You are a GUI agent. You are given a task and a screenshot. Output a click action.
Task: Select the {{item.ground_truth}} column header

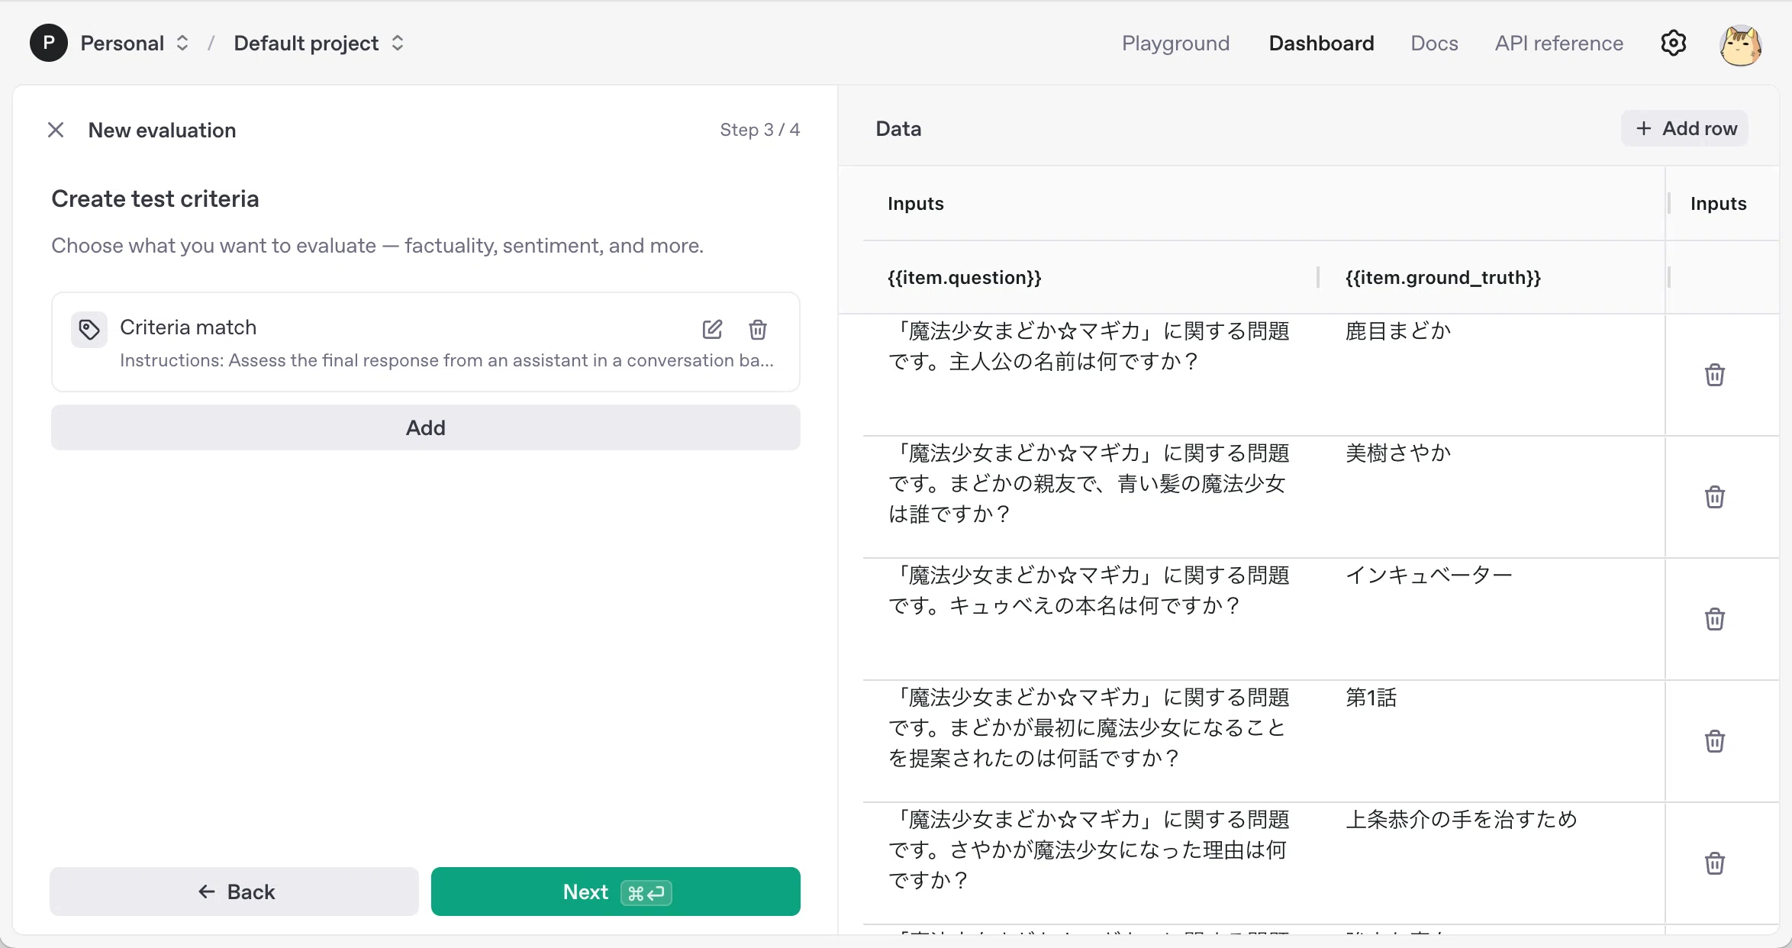[1442, 278]
